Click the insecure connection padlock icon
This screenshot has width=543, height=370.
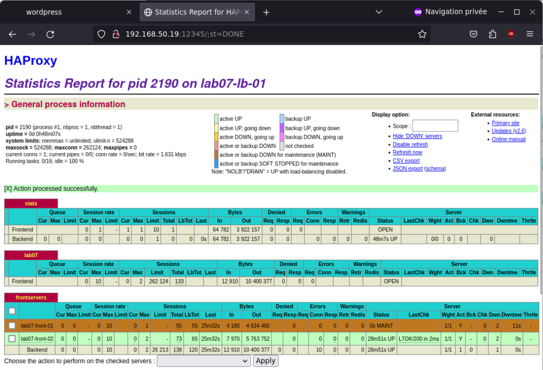[x=116, y=34]
